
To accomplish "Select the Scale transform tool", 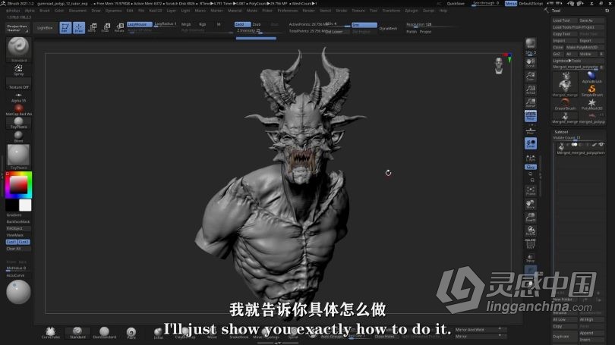I will point(106,27).
